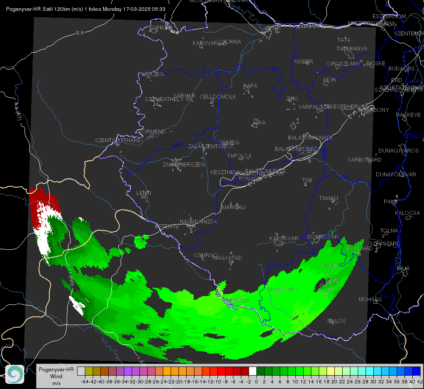
Task: Choose the bright green swatch between 10 and 12
Action: (x=299, y=371)
